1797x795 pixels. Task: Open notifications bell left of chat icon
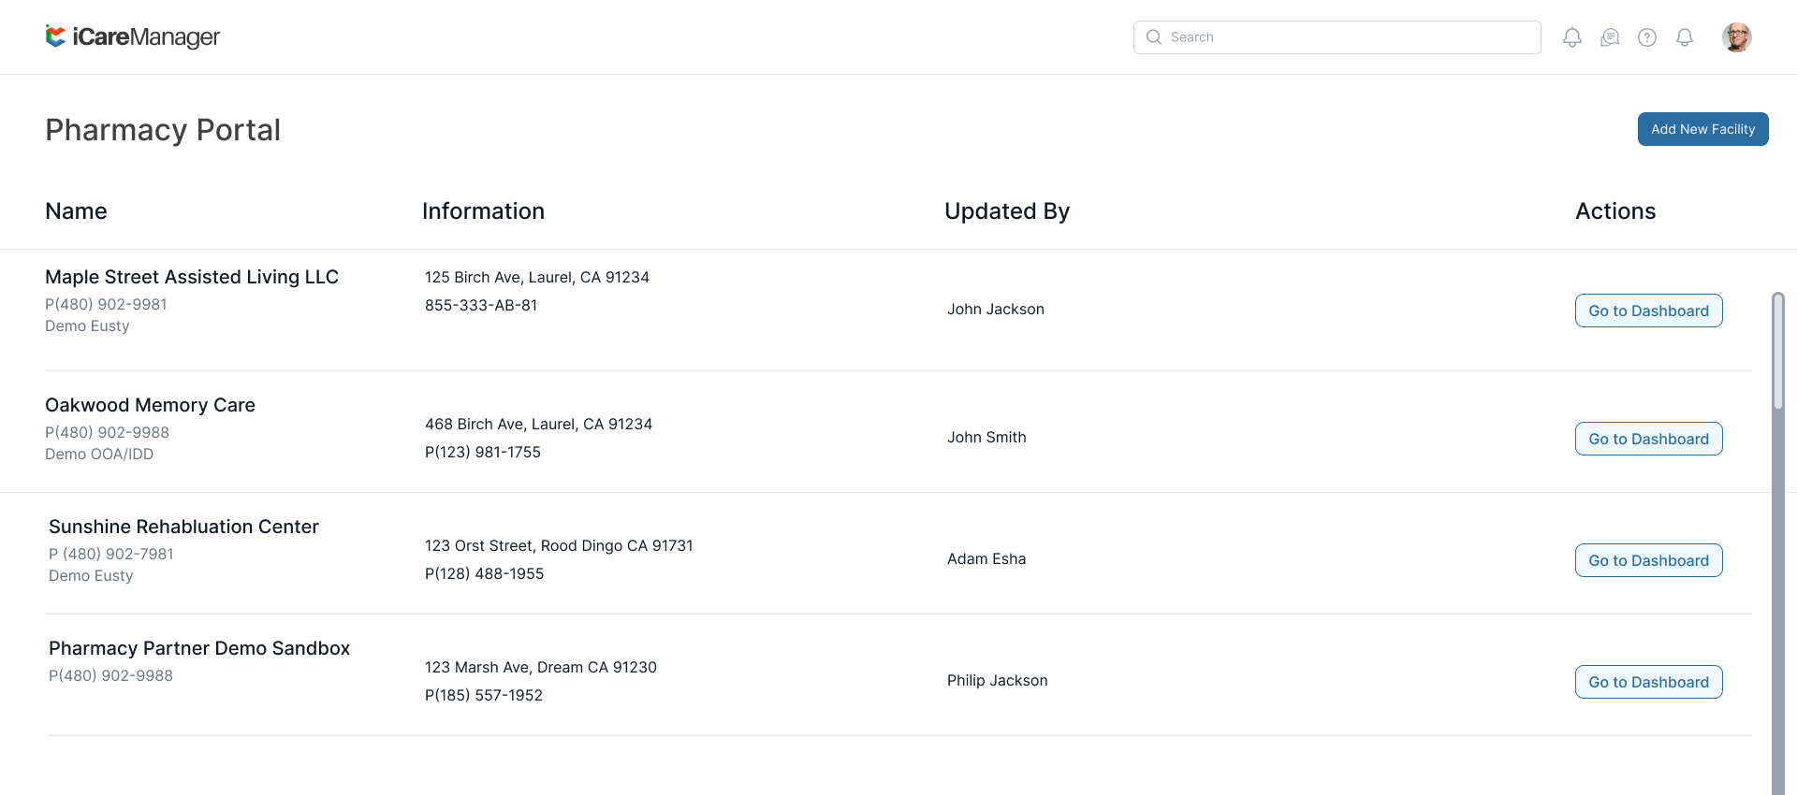tap(1572, 37)
